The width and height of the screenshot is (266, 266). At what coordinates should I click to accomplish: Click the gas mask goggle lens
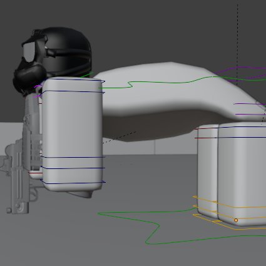click(29, 51)
